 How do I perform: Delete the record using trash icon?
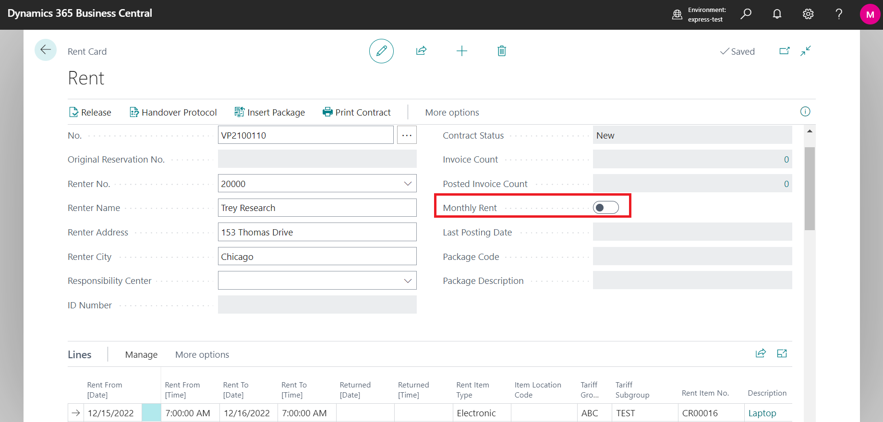point(501,51)
